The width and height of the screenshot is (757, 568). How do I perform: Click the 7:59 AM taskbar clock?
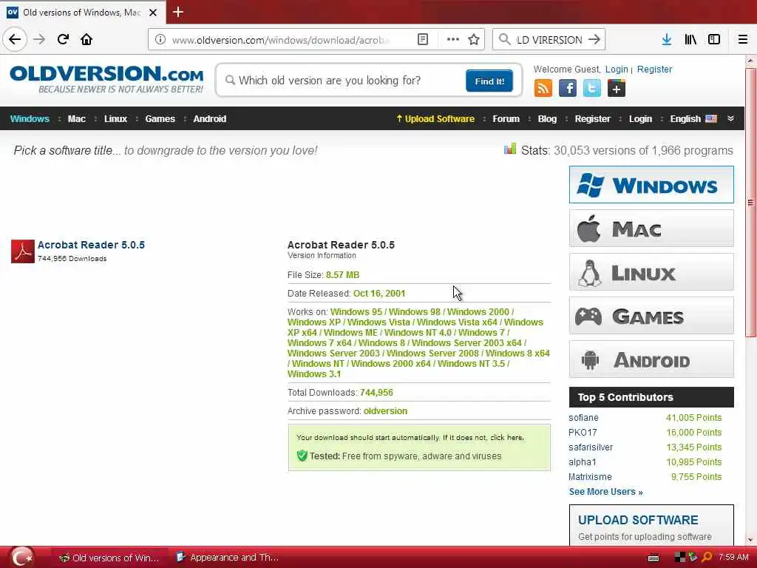point(733,558)
